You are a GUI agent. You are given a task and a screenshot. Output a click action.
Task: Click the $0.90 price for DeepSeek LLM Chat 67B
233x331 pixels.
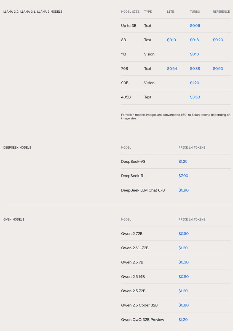183,190
